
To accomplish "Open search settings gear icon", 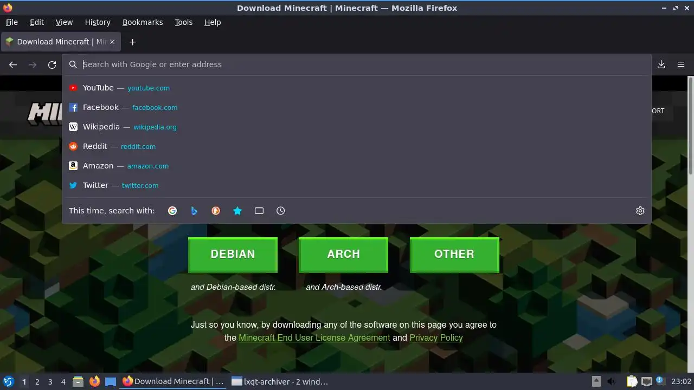I will 640,211.
